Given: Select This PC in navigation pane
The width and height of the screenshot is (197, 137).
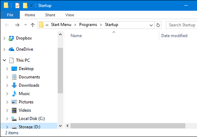Looking at the screenshot, I should [x=23, y=60].
